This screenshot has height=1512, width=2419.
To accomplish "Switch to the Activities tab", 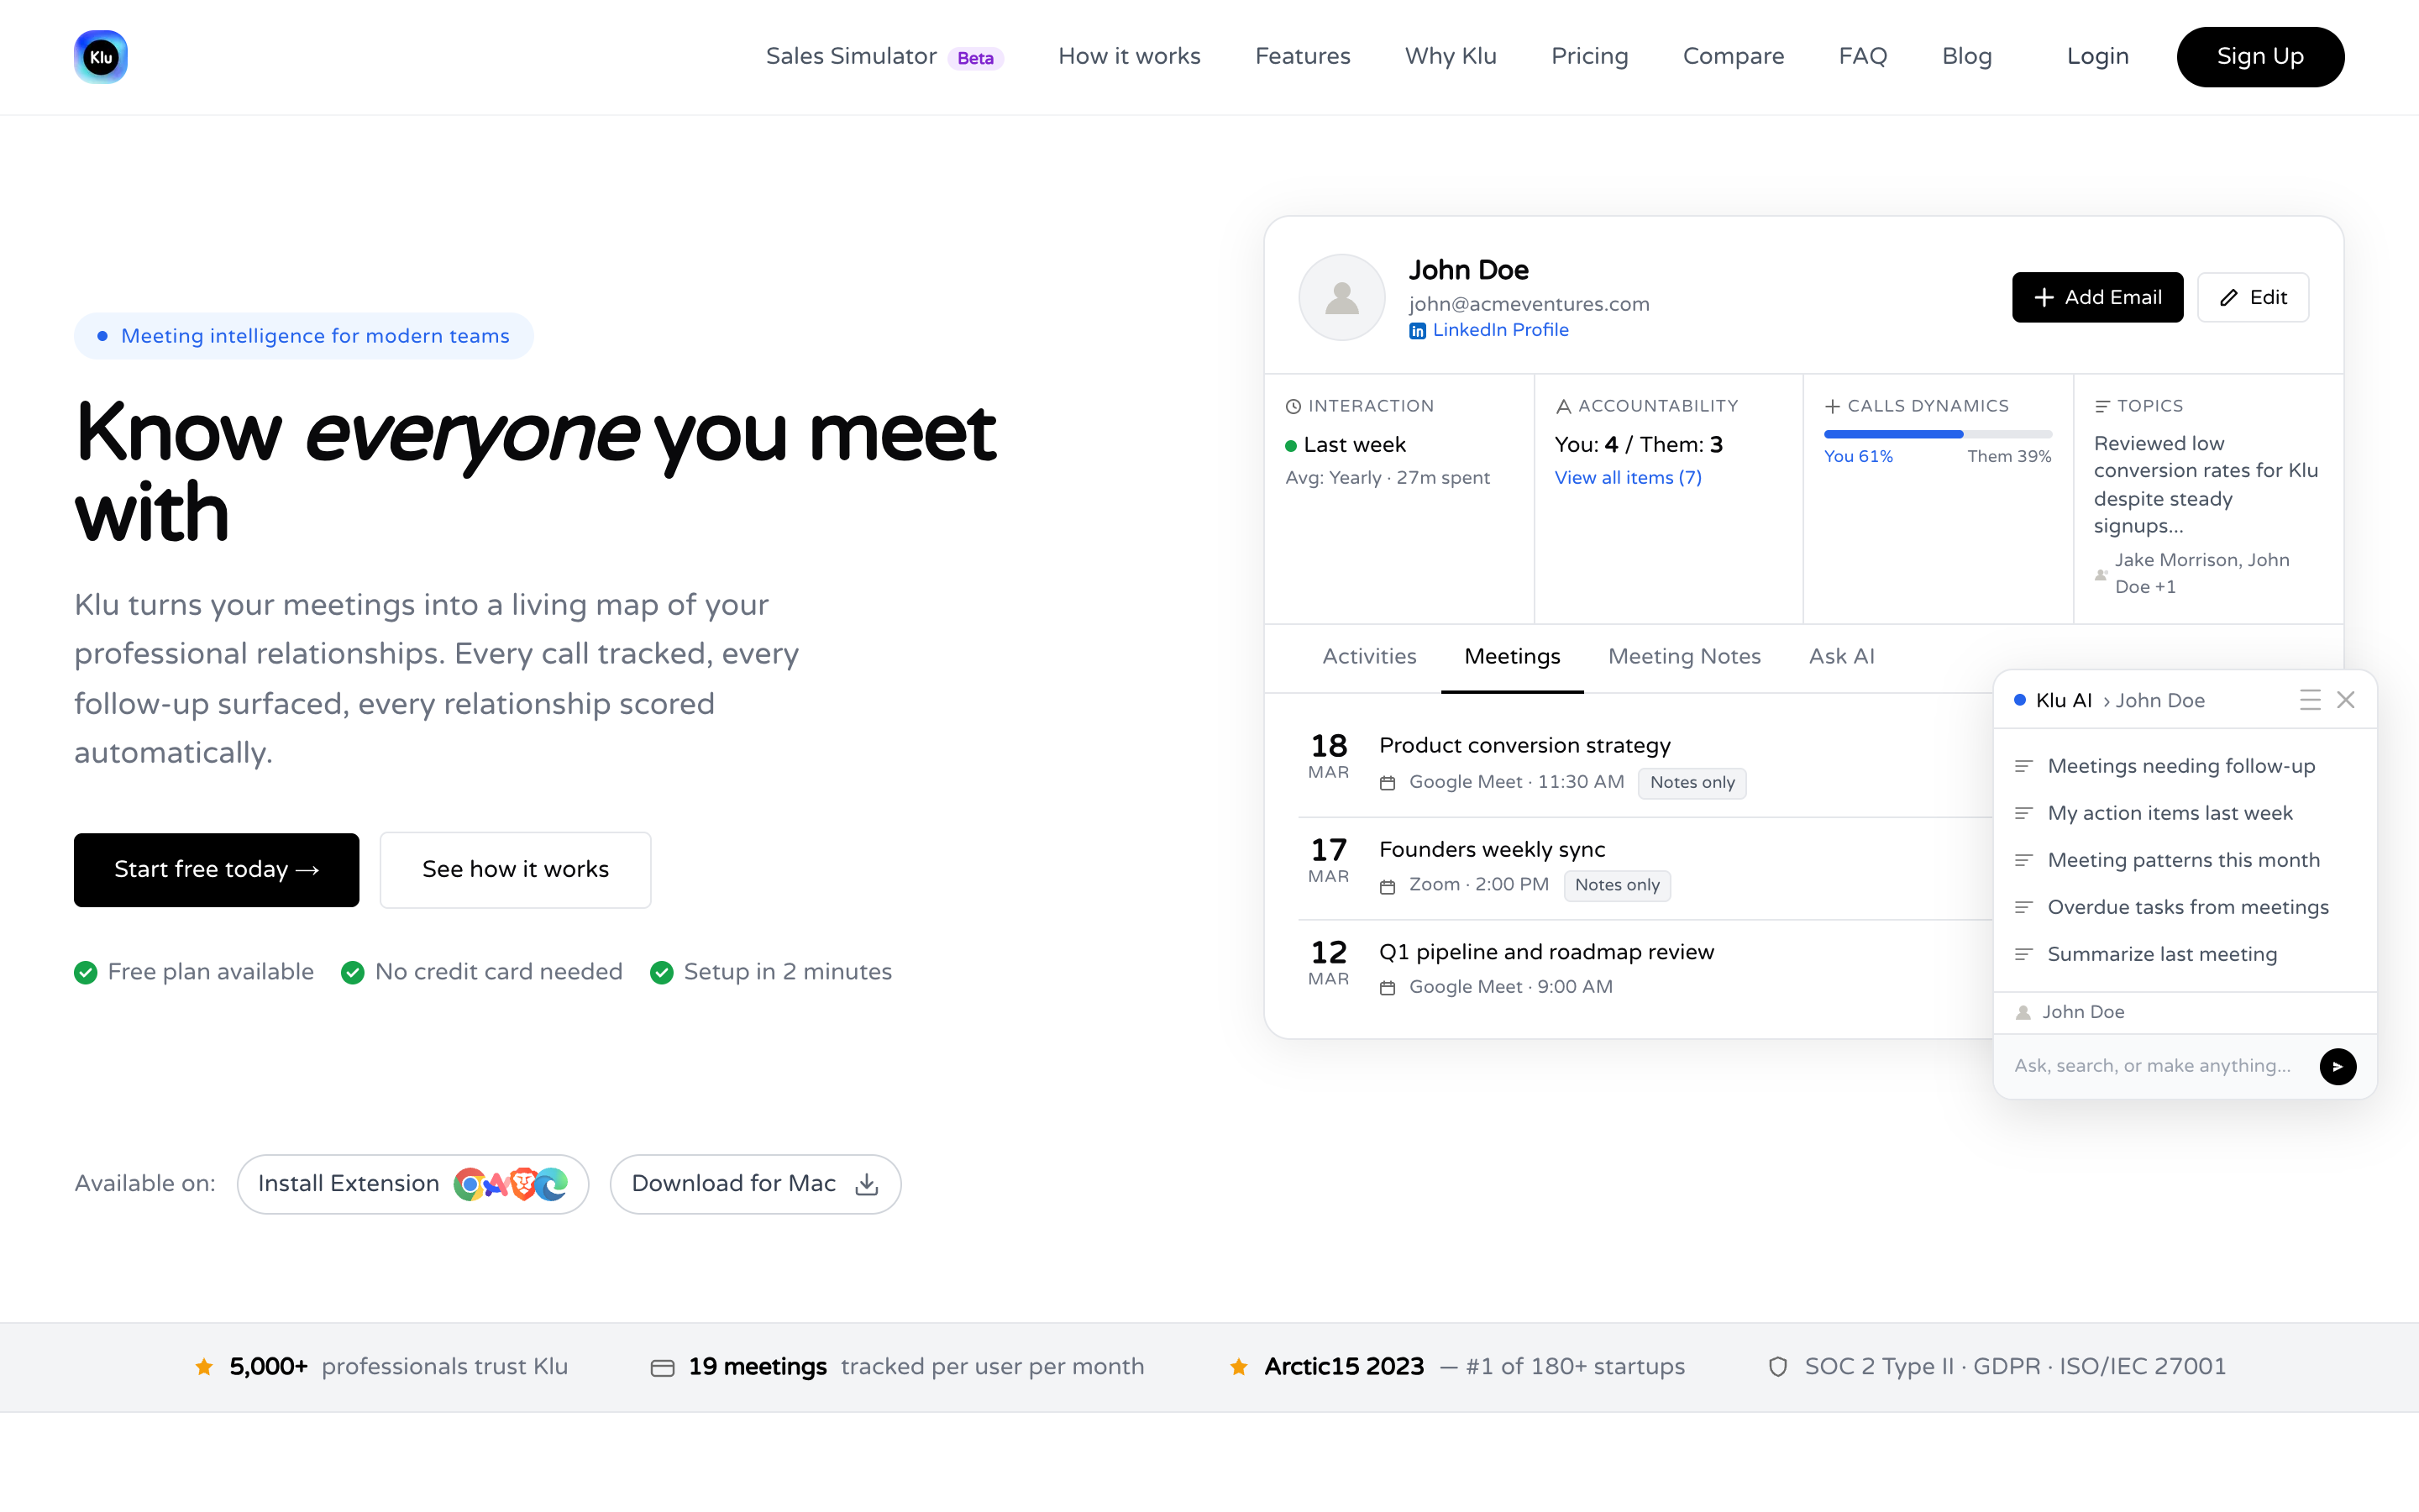I will coord(1369,657).
